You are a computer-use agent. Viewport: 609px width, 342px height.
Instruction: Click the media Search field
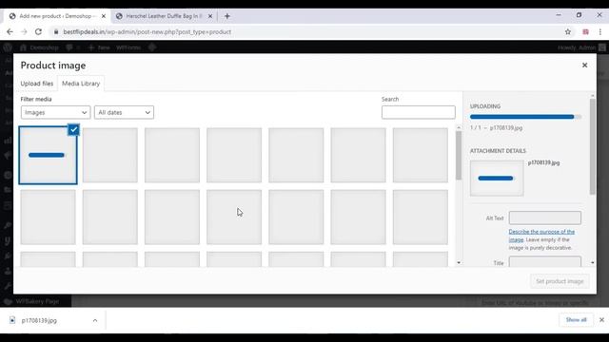point(419,112)
